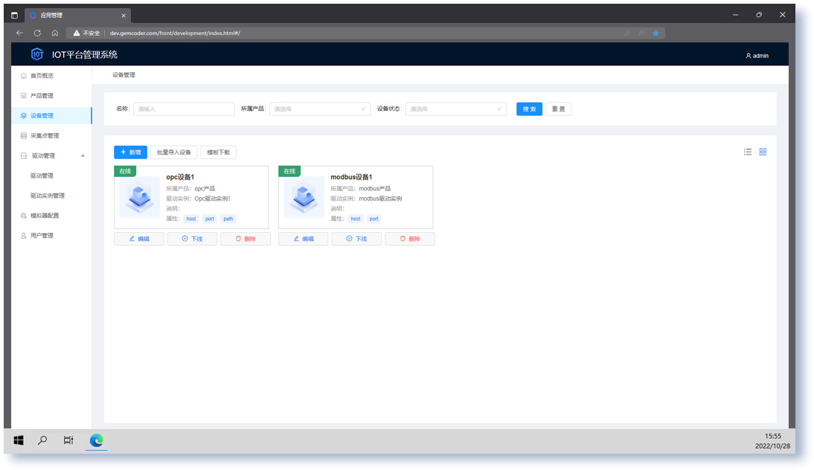The height and width of the screenshot is (470, 814).
Task: Click host tag on modbus设备1
Action: point(356,219)
